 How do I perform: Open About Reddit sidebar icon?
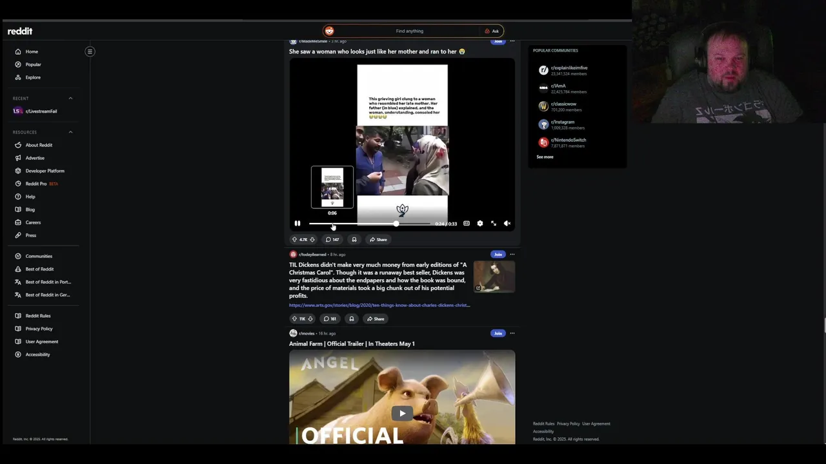pos(18,145)
